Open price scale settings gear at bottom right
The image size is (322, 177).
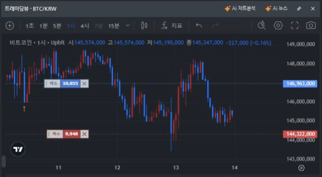point(301,168)
